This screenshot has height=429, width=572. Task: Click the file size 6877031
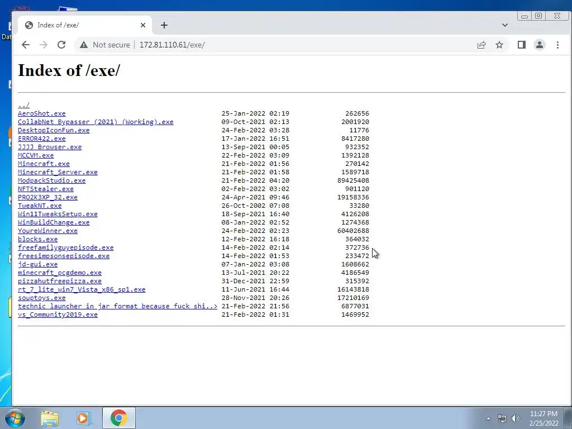point(355,307)
